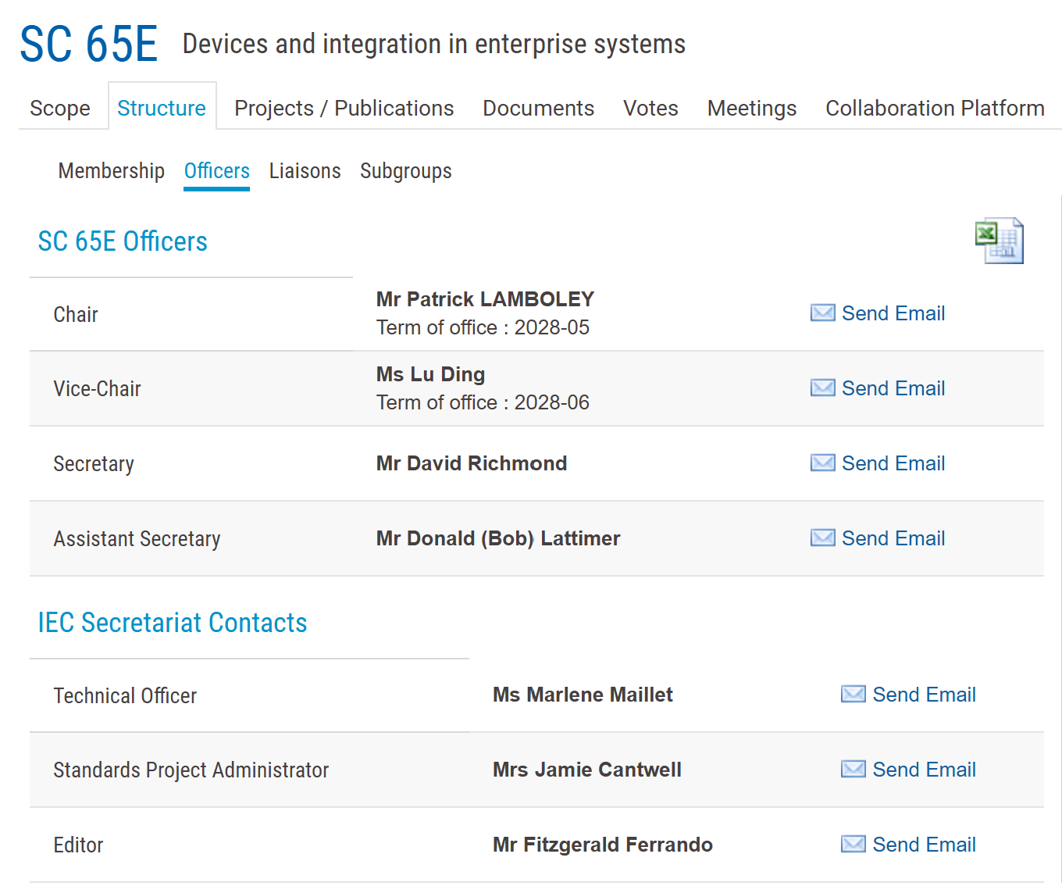1062x886 pixels.
Task: Open the Documents tab
Action: click(538, 108)
